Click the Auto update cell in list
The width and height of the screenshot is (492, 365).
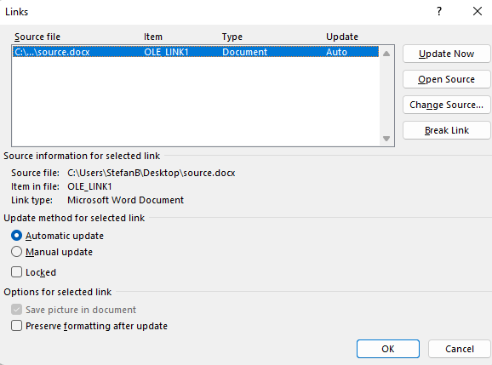pyautogui.click(x=336, y=52)
